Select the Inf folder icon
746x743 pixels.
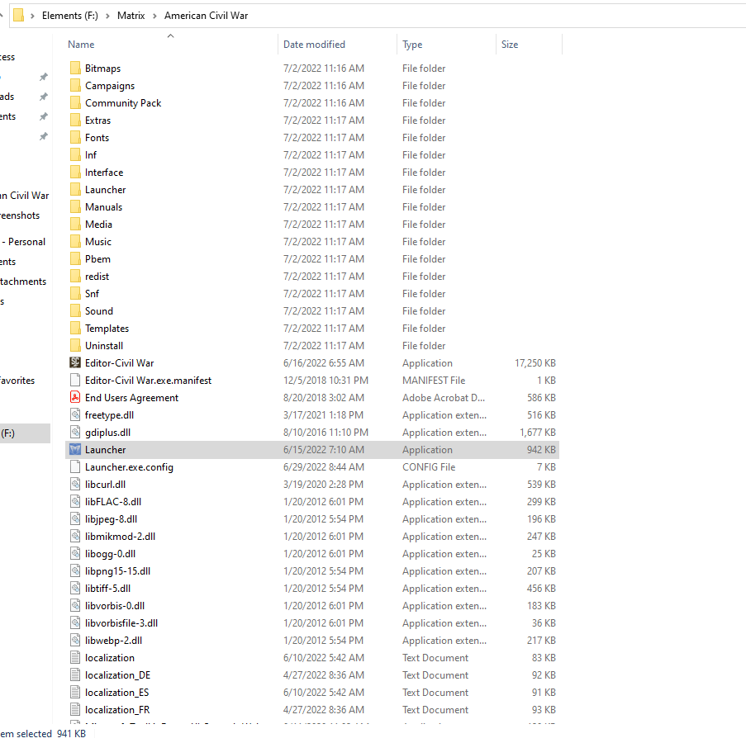[75, 155]
